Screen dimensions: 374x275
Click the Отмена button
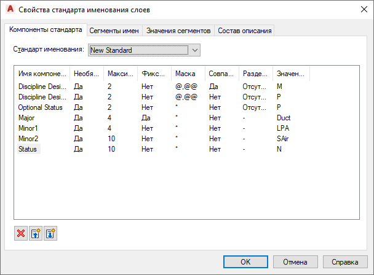pyautogui.click(x=295, y=261)
